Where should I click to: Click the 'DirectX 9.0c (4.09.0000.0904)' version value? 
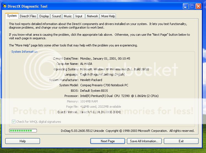click(100, 112)
